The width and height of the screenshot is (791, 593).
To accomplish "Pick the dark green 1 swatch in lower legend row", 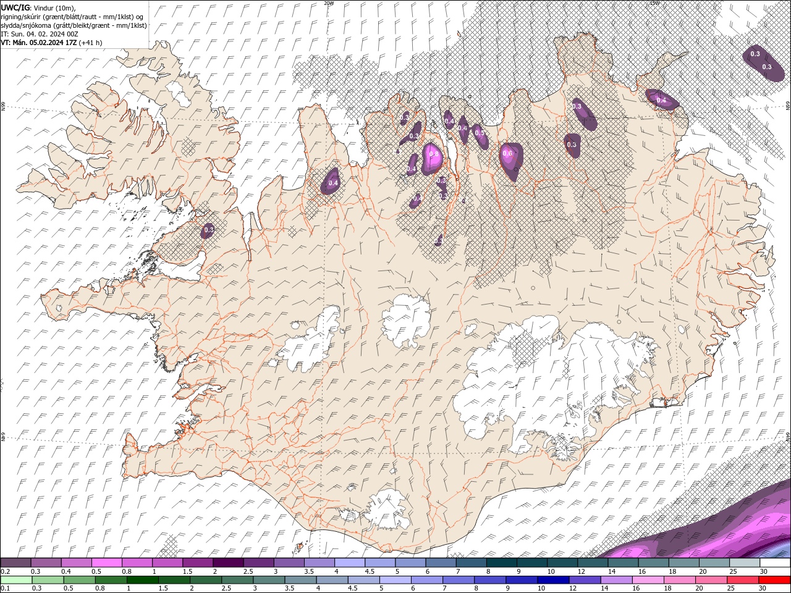I will [142, 580].
